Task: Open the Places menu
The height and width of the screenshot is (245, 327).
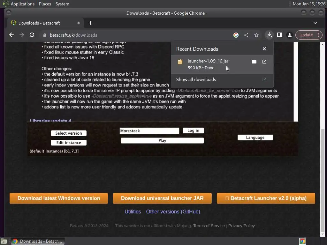Action: coord(45,4)
